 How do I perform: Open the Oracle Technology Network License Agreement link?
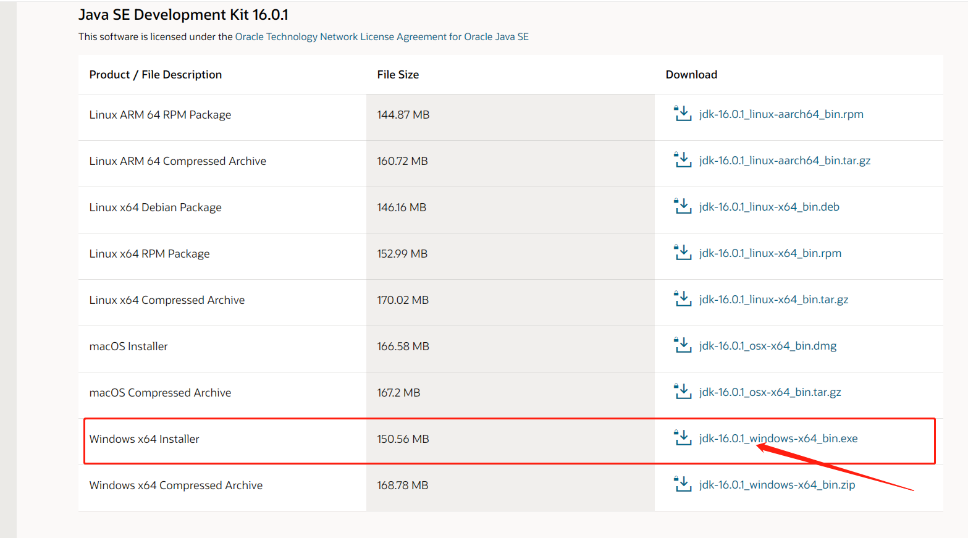[382, 36]
